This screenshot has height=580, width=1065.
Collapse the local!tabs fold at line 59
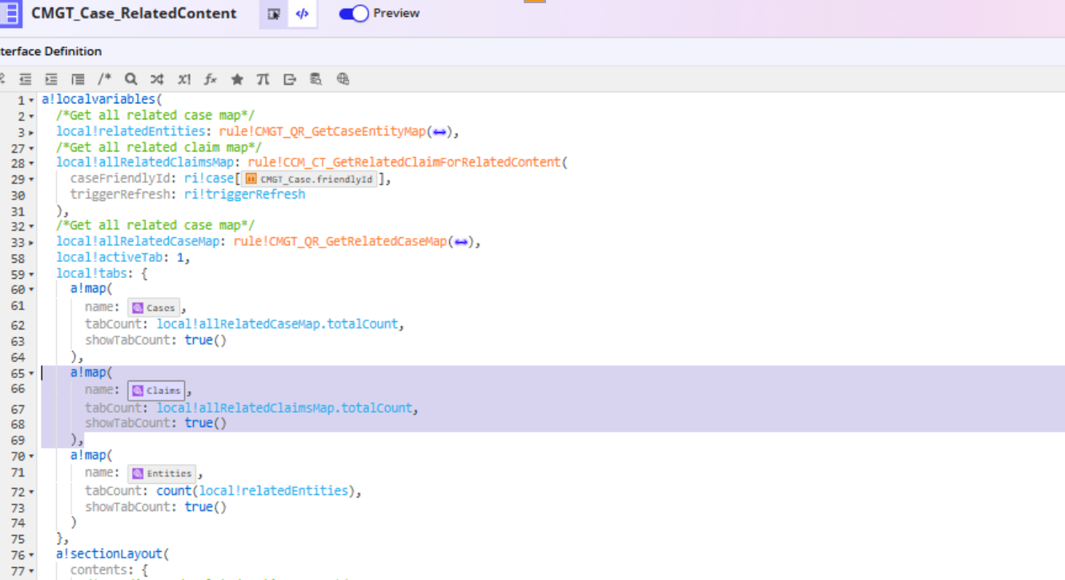(31, 274)
